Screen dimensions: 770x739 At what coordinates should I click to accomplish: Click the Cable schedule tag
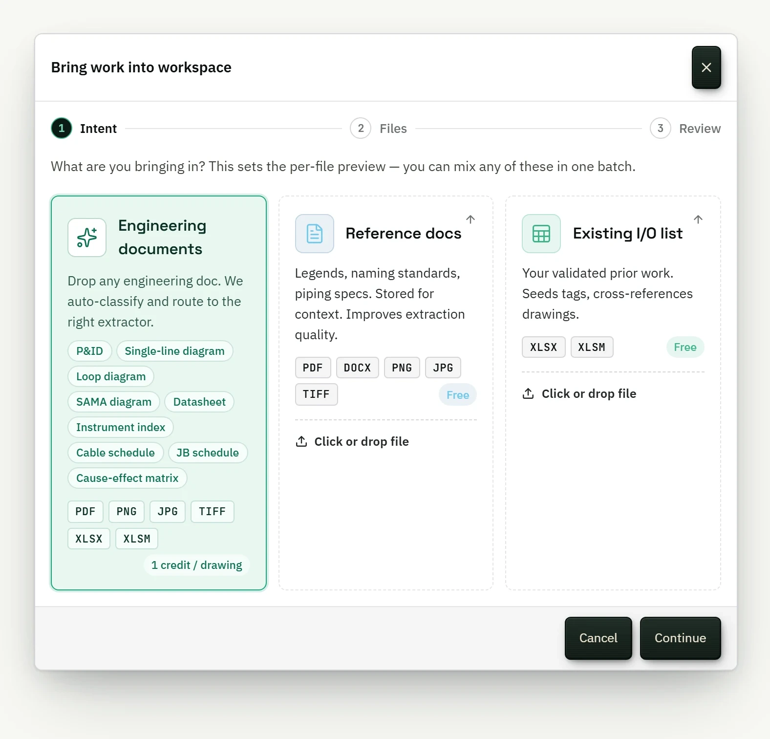pyautogui.click(x=115, y=453)
